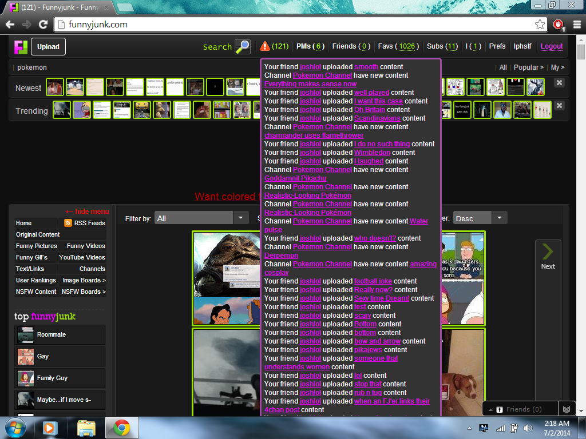
Task: Close the Trending thumbnails row
Action: [559, 106]
